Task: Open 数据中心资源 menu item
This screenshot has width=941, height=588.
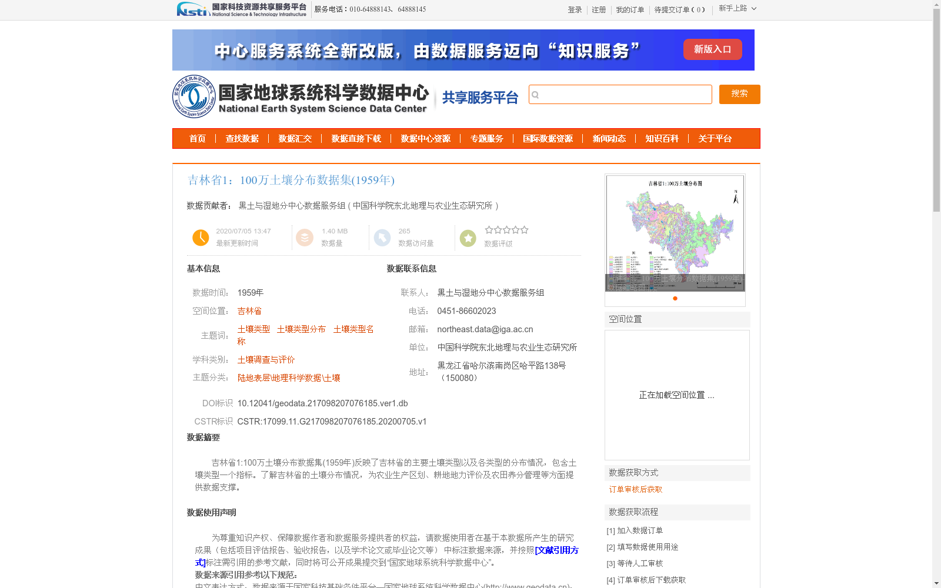Action: 426,139
